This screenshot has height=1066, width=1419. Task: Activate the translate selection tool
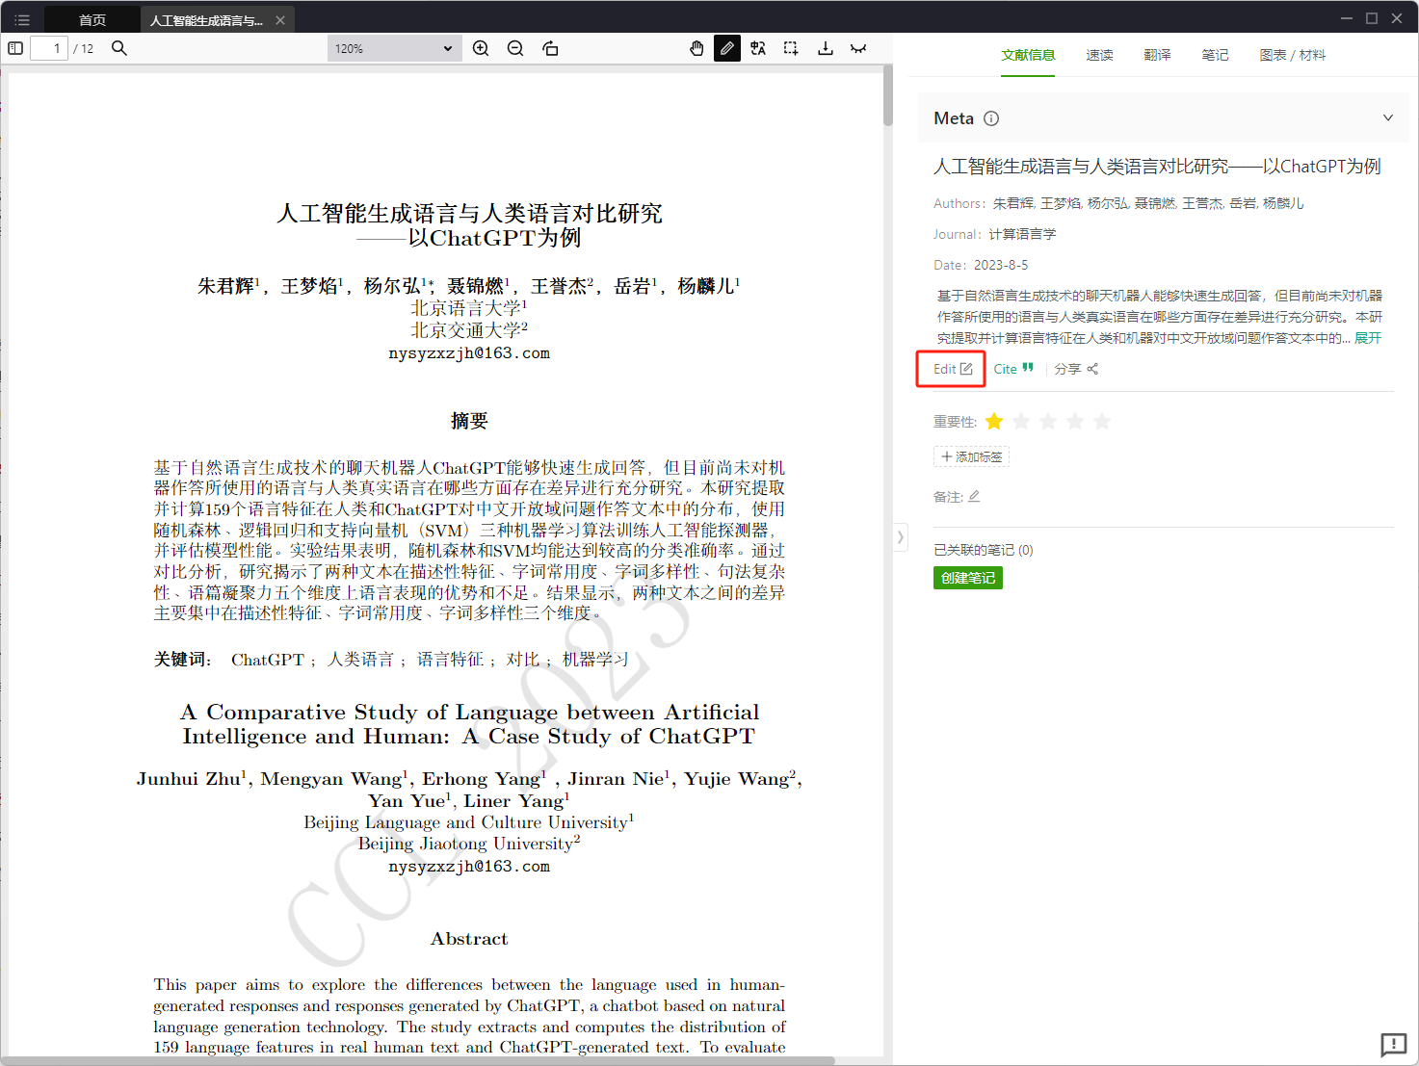tap(758, 48)
